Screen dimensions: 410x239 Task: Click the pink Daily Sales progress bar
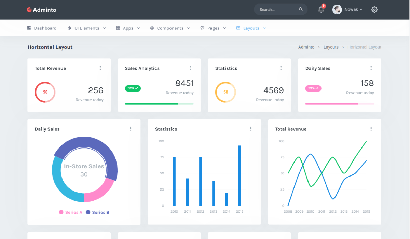point(340,104)
